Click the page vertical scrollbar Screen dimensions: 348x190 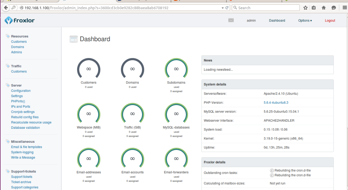click(x=347, y=71)
